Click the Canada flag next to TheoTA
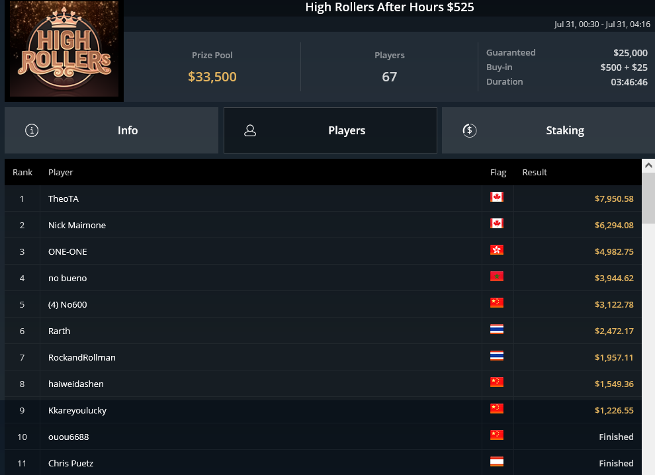Image resolution: width=655 pixels, height=475 pixels. click(497, 197)
